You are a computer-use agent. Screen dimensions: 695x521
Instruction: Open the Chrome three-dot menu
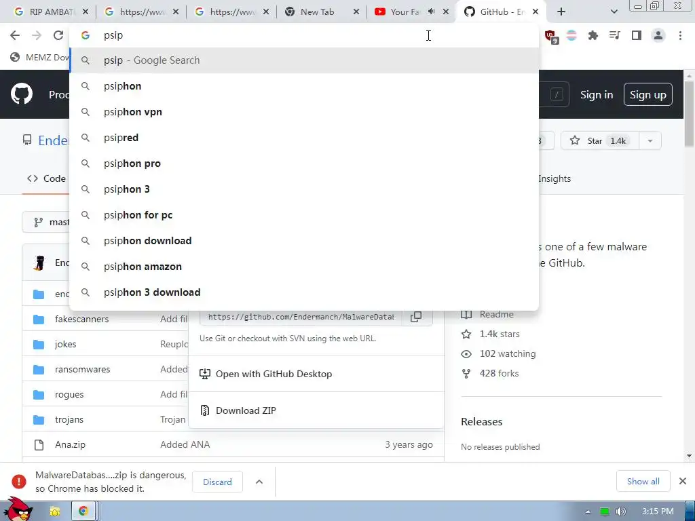click(x=680, y=35)
